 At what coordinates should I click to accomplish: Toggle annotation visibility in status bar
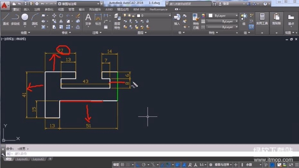[x=184, y=165]
